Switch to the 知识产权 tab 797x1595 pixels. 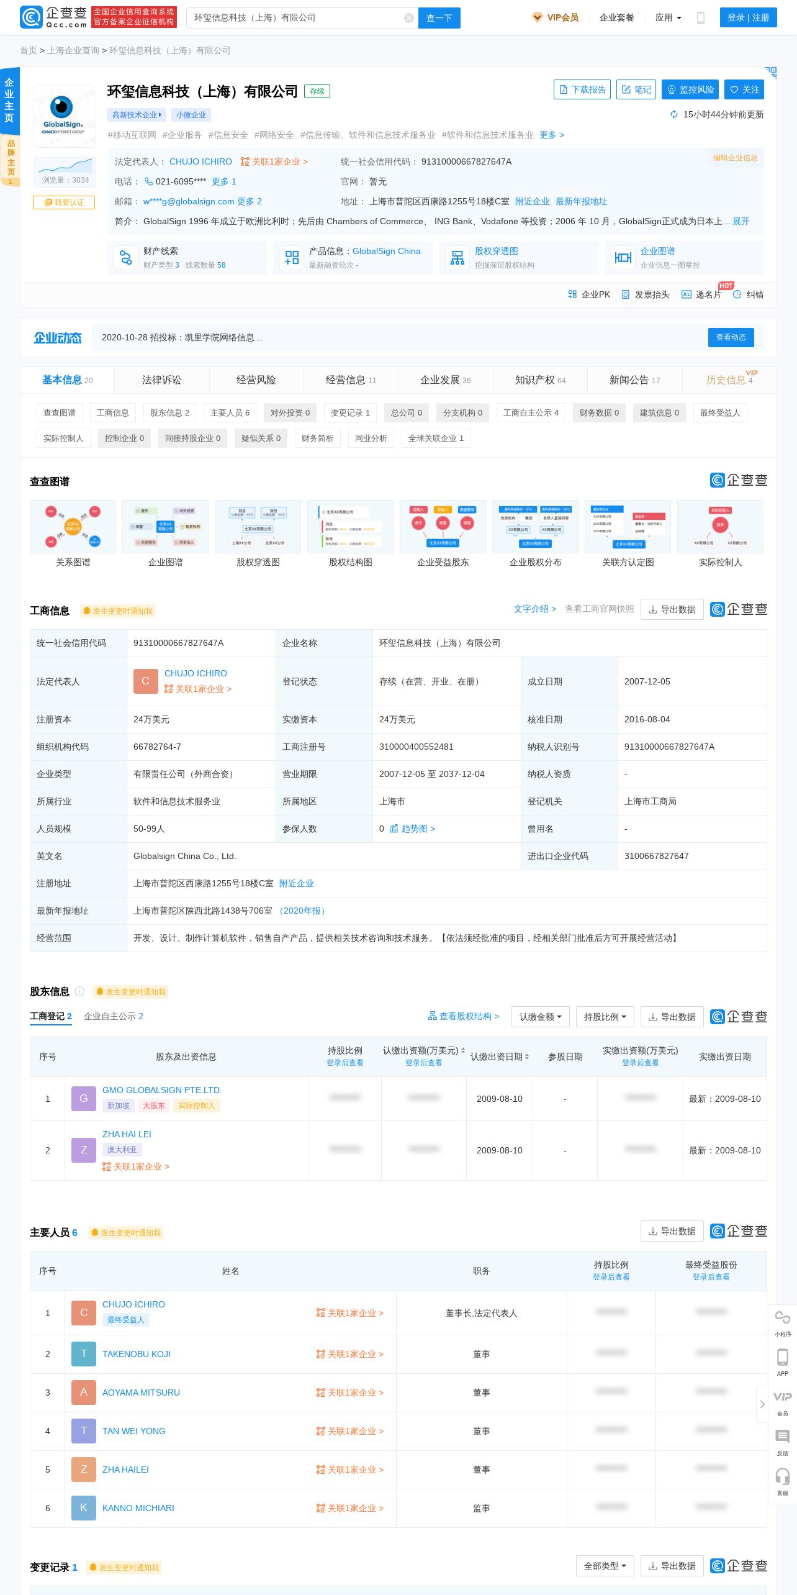(x=540, y=379)
